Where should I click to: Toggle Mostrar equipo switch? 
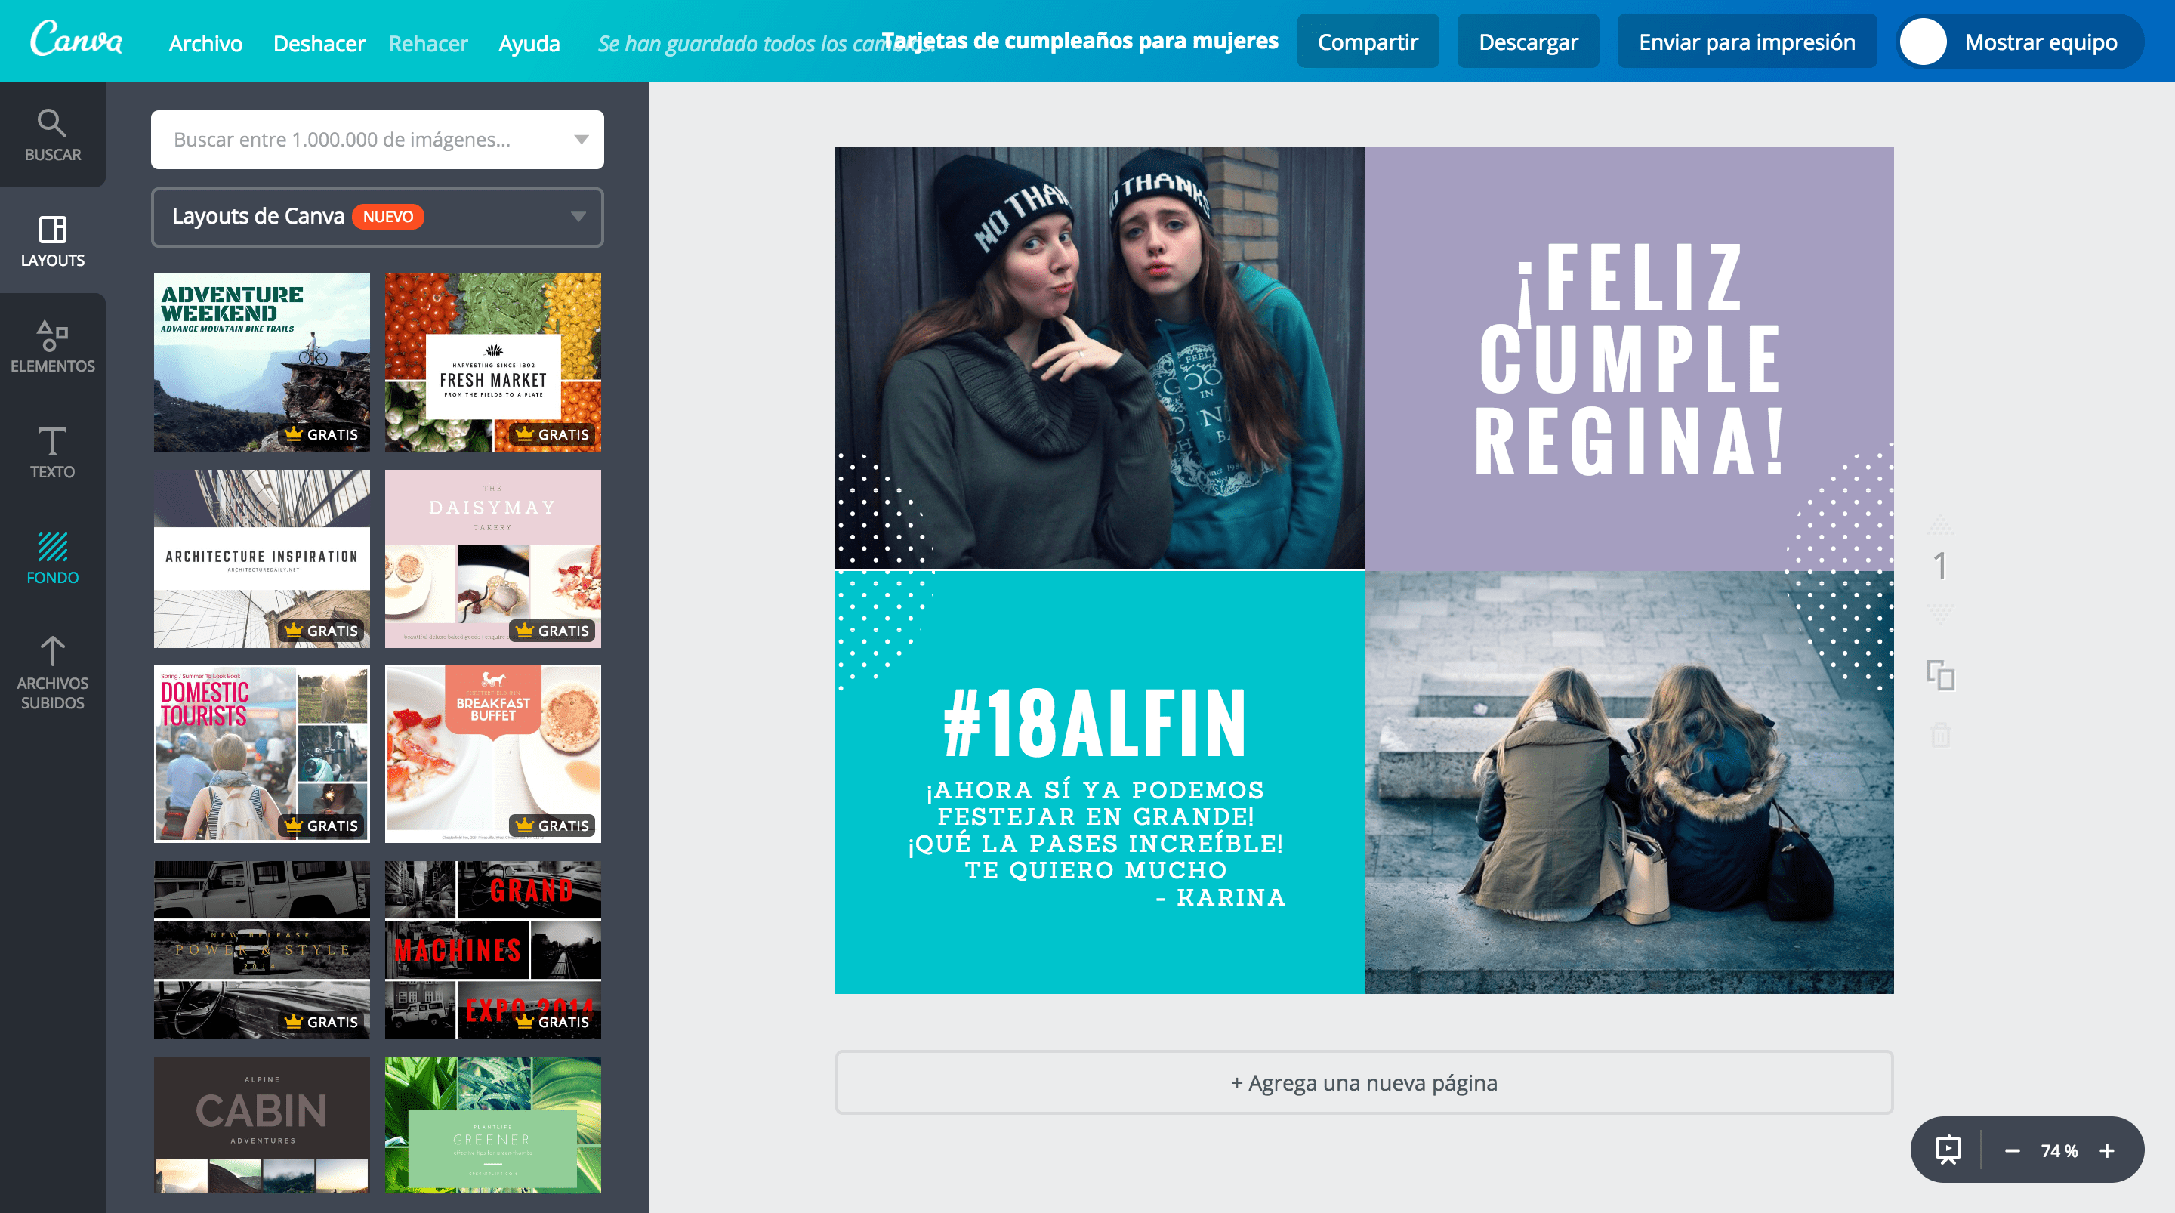1924,42
